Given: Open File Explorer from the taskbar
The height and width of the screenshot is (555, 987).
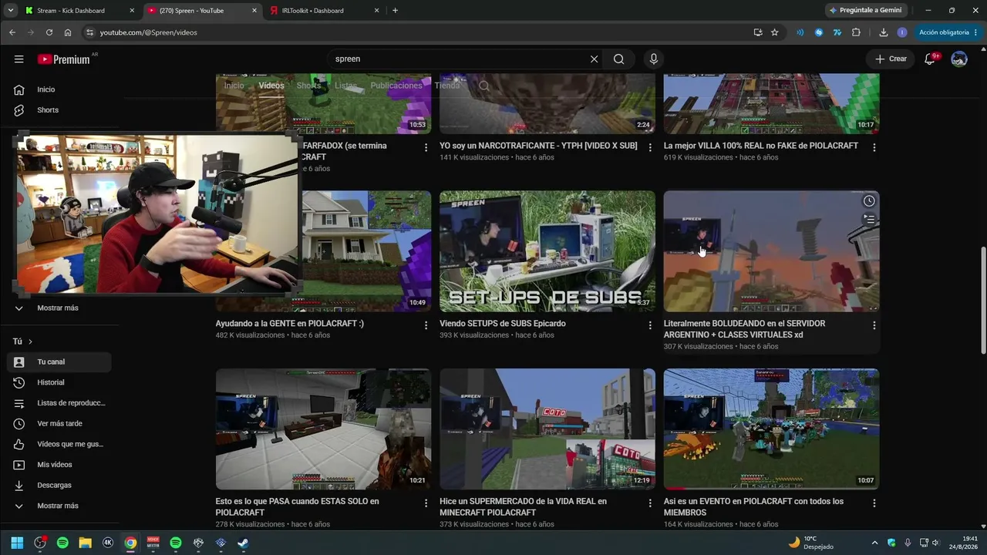Looking at the screenshot, I should point(85,543).
